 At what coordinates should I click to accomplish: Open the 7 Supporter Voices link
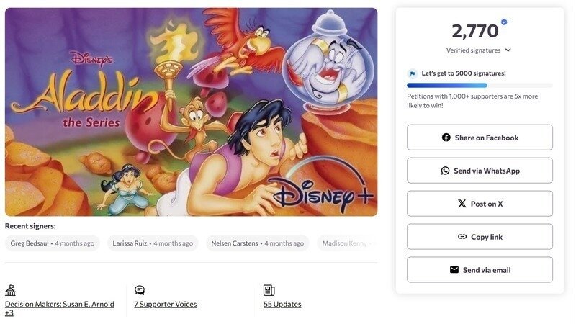point(166,304)
